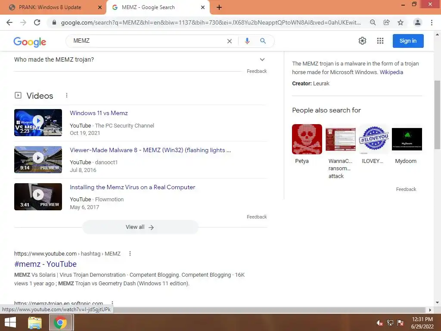The image size is (441, 331).
Task: Open the Chrome profile avatar
Action: (x=418, y=22)
